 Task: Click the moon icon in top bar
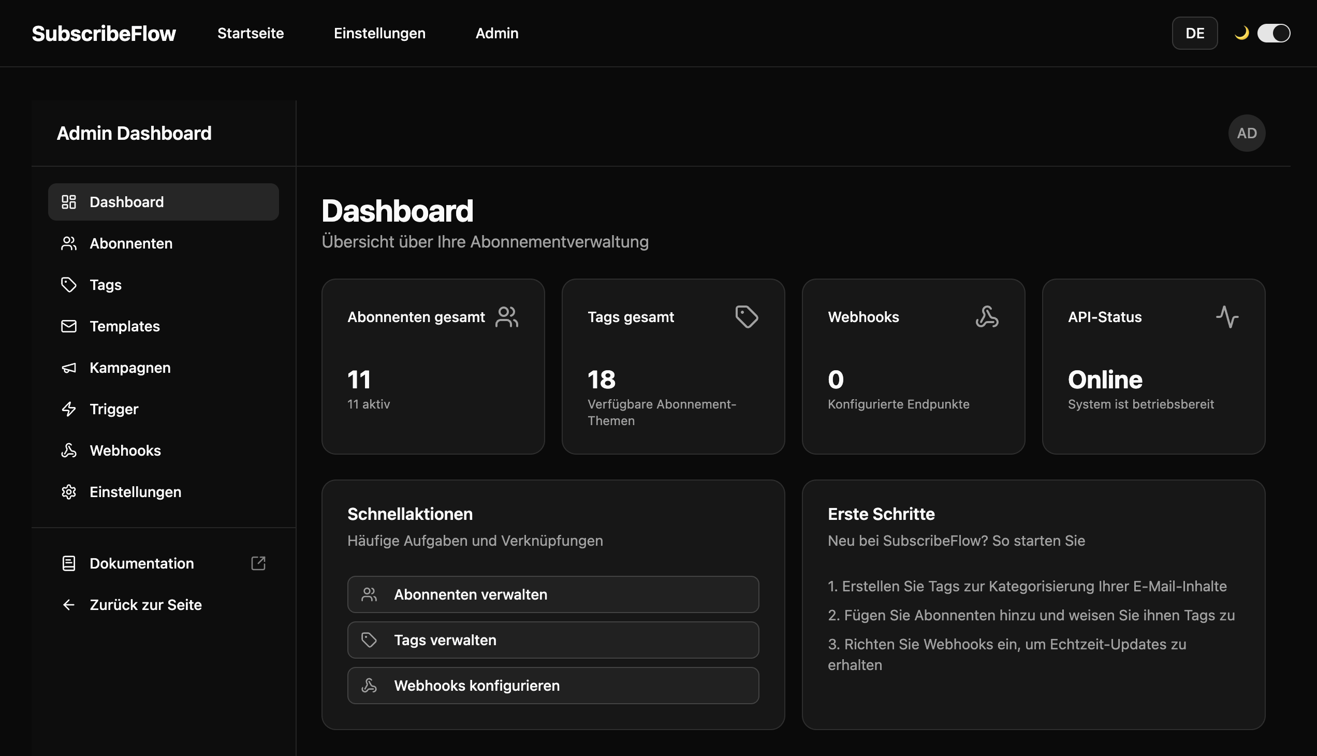tap(1242, 33)
